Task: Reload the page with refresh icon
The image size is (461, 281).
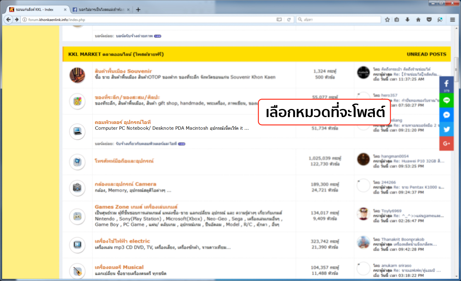Action: click(x=289, y=20)
